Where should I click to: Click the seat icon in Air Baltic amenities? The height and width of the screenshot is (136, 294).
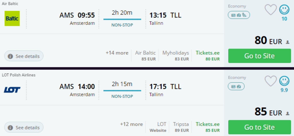click(x=244, y=15)
